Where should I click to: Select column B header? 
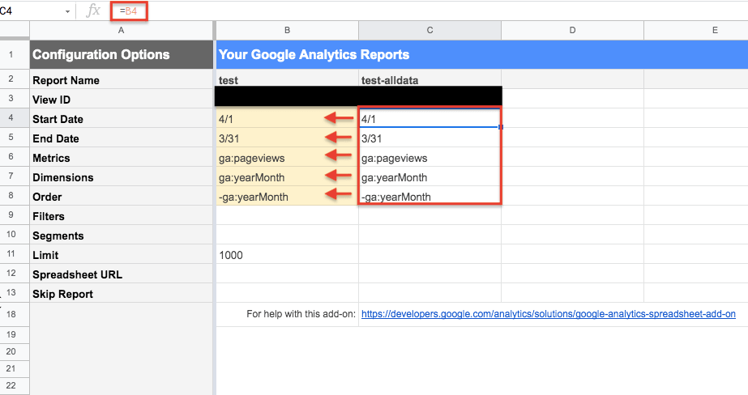tap(287, 30)
